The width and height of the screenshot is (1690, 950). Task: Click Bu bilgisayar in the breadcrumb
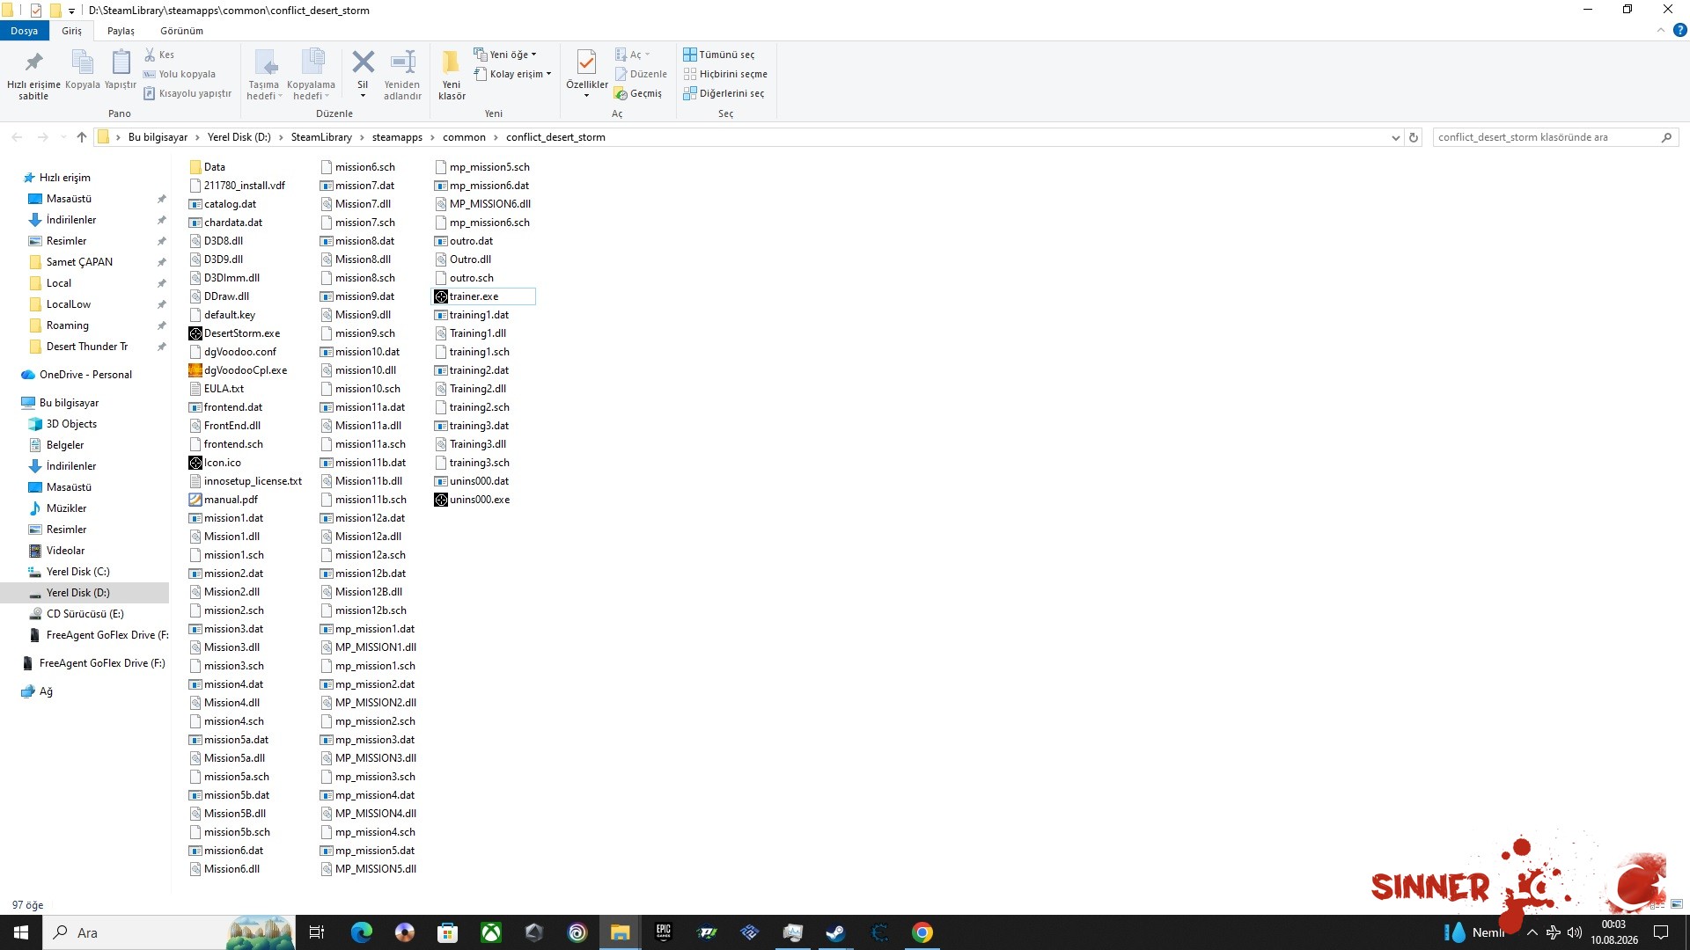click(x=158, y=137)
